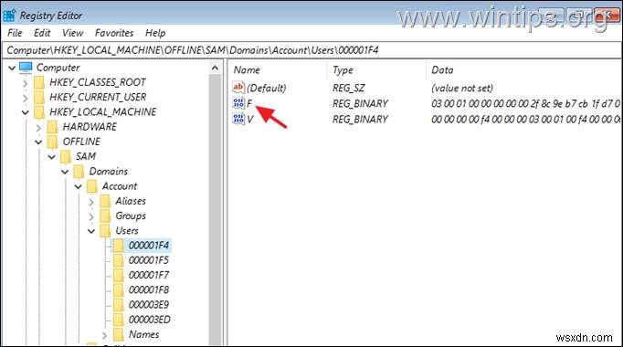Click the Groups folder icon
Image resolution: width=623 pixels, height=347 pixels.
pos(105,216)
